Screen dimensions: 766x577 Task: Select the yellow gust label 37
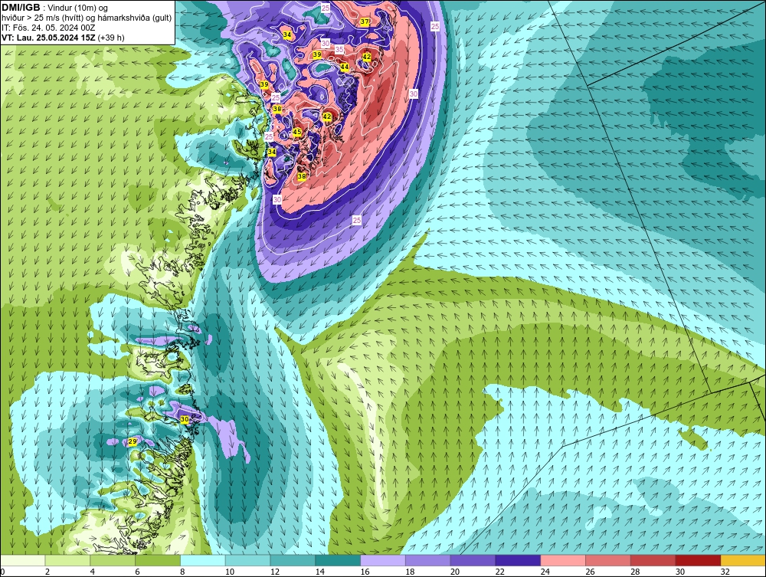pos(365,21)
